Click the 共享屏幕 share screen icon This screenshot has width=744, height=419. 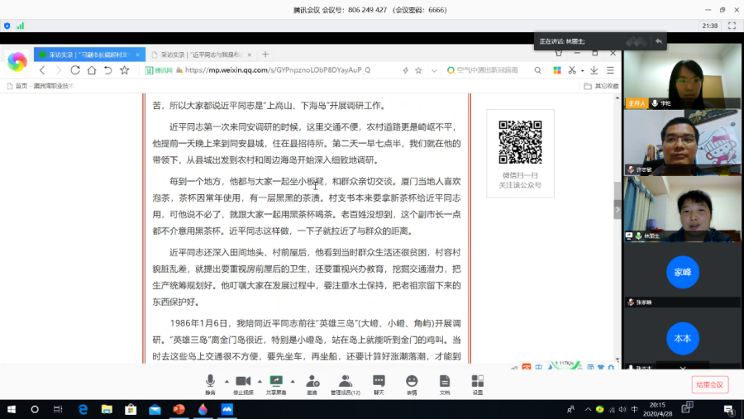pos(276,383)
